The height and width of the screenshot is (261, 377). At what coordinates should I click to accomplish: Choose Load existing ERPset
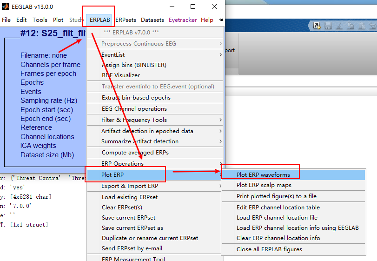click(x=154, y=197)
